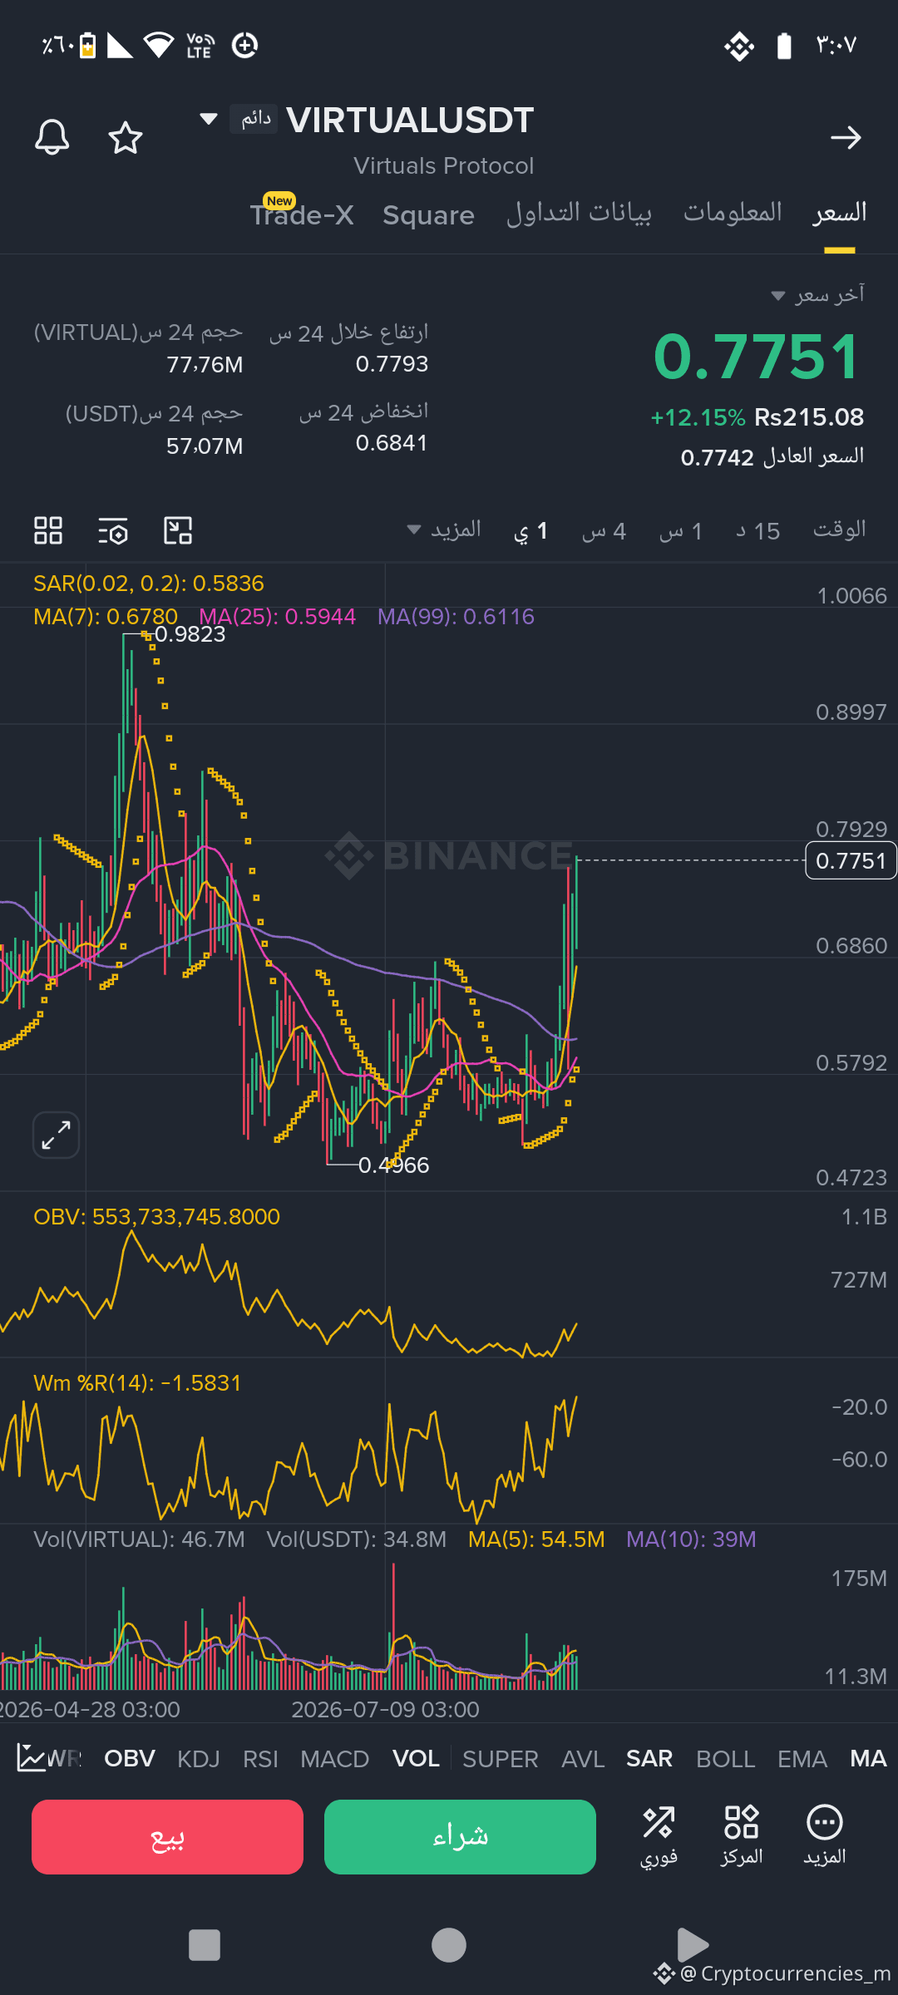This screenshot has height=1995, width=898.
Task: Open the Trade-X tab
Action: (302, 215)
